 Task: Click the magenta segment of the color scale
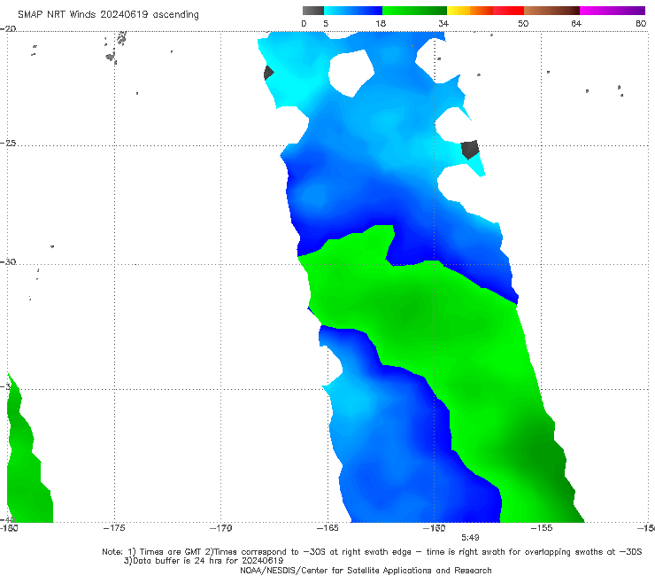(613, 11)
